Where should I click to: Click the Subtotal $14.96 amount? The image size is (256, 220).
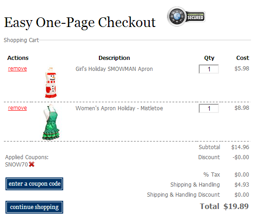coord(240,147)
